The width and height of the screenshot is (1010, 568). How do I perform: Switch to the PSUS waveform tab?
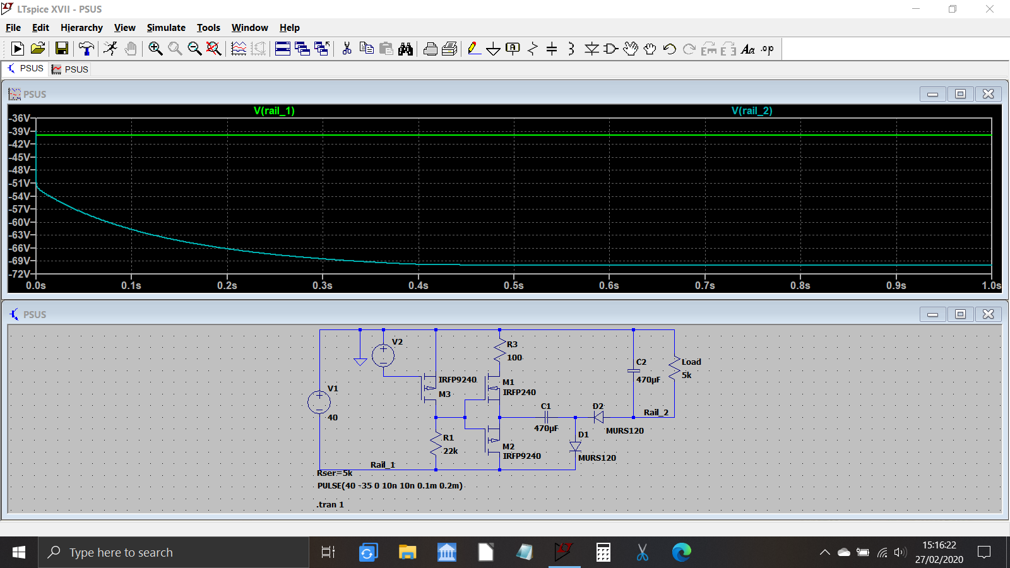tap(70, 69)
